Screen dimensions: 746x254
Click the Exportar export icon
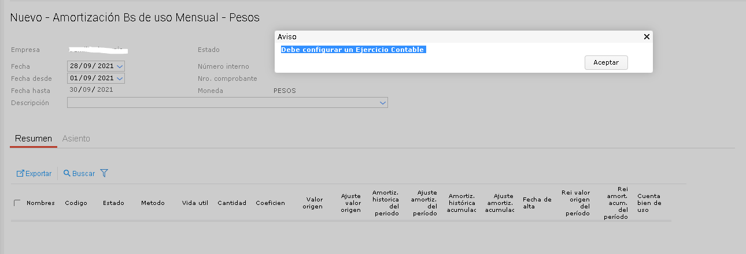pos(20,173)
